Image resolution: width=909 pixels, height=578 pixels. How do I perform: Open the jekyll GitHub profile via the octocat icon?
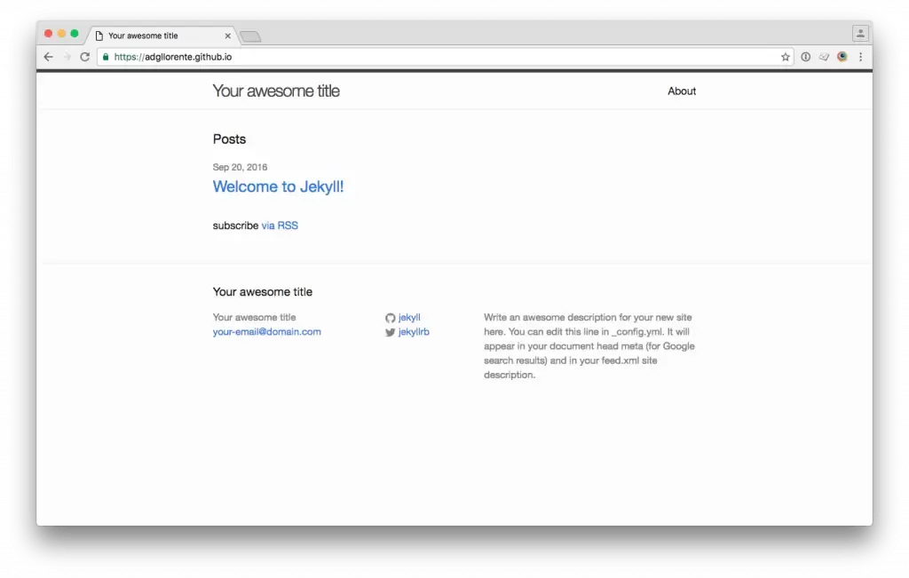click(391, 317)
